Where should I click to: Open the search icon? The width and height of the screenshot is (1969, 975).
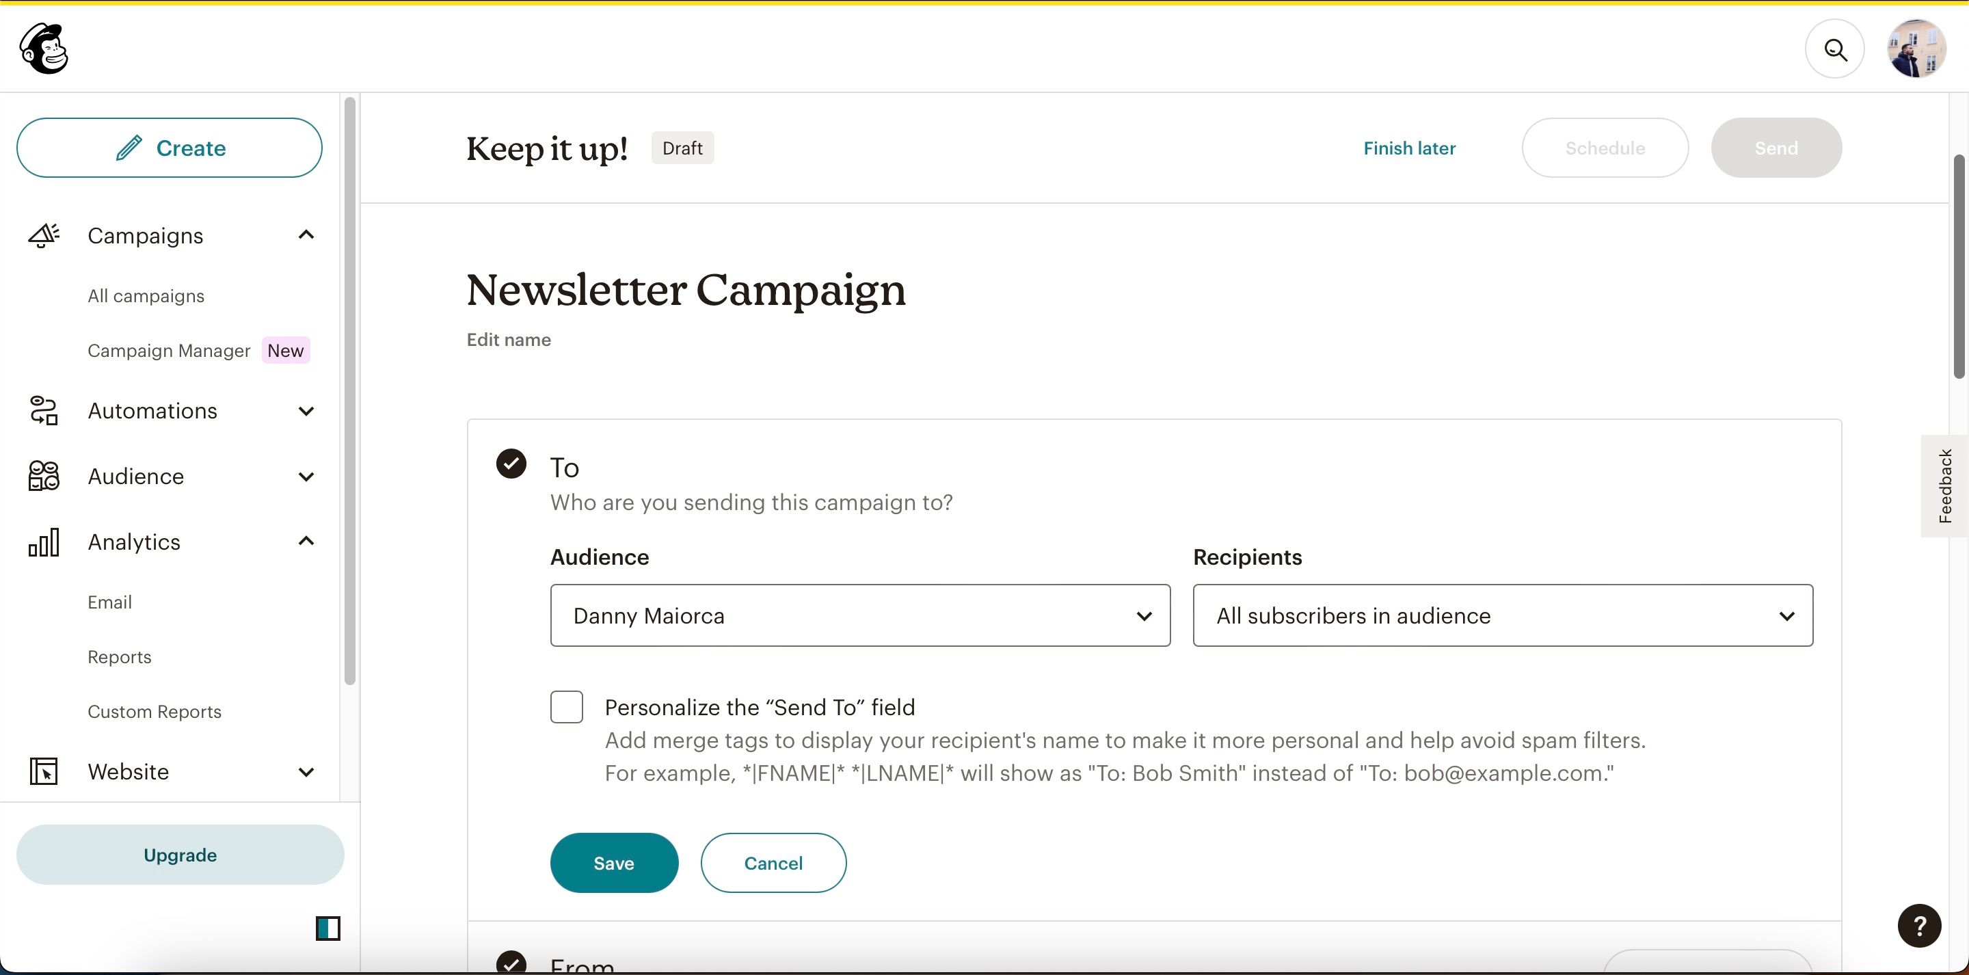pyautogui.click(x=1835, y=48)
